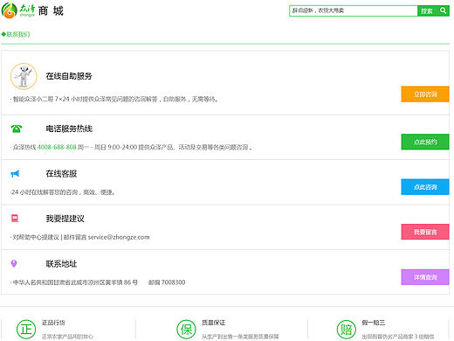Viewport: 454px width, 341px height.
Task: Click the pink suggestion box icon
Action: tap(15, 219)
